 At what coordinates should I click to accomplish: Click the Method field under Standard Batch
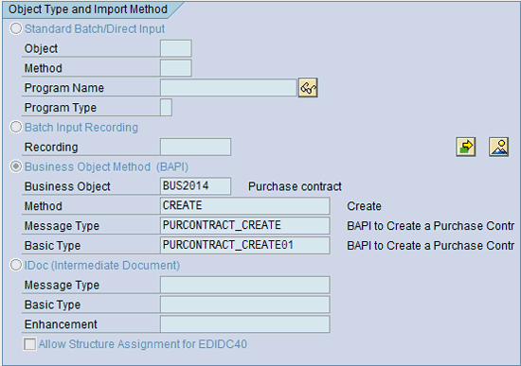click(x=176, y=68)
